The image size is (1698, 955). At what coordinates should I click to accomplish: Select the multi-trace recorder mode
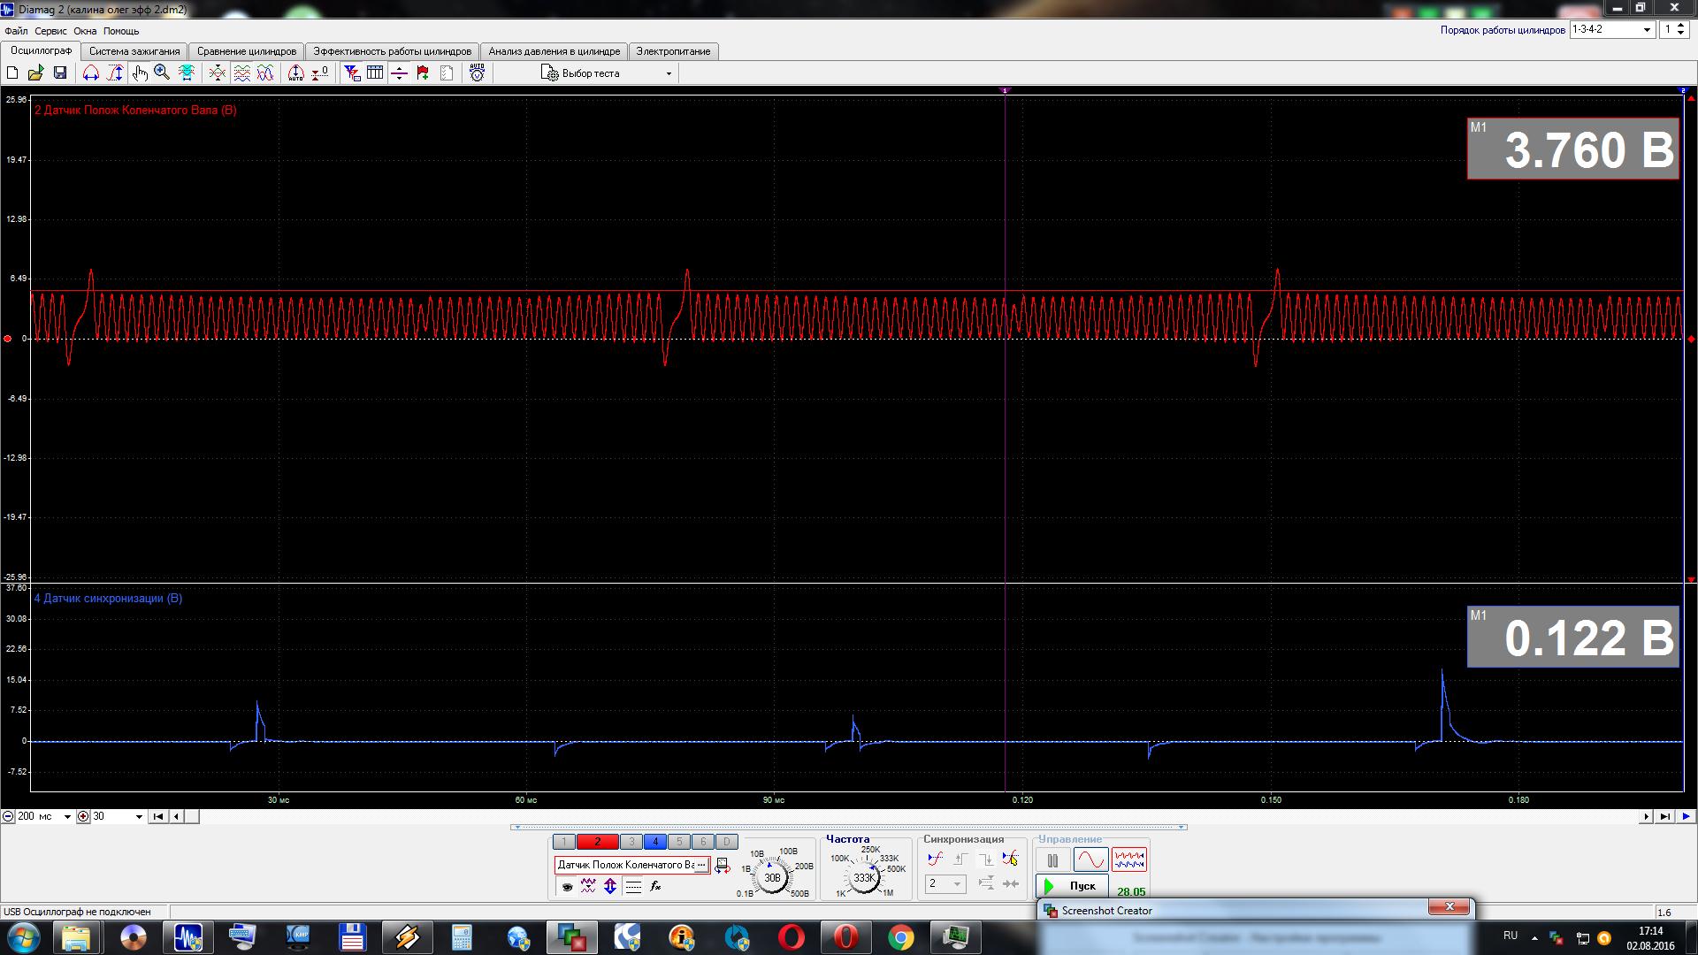coord(1129,859)
